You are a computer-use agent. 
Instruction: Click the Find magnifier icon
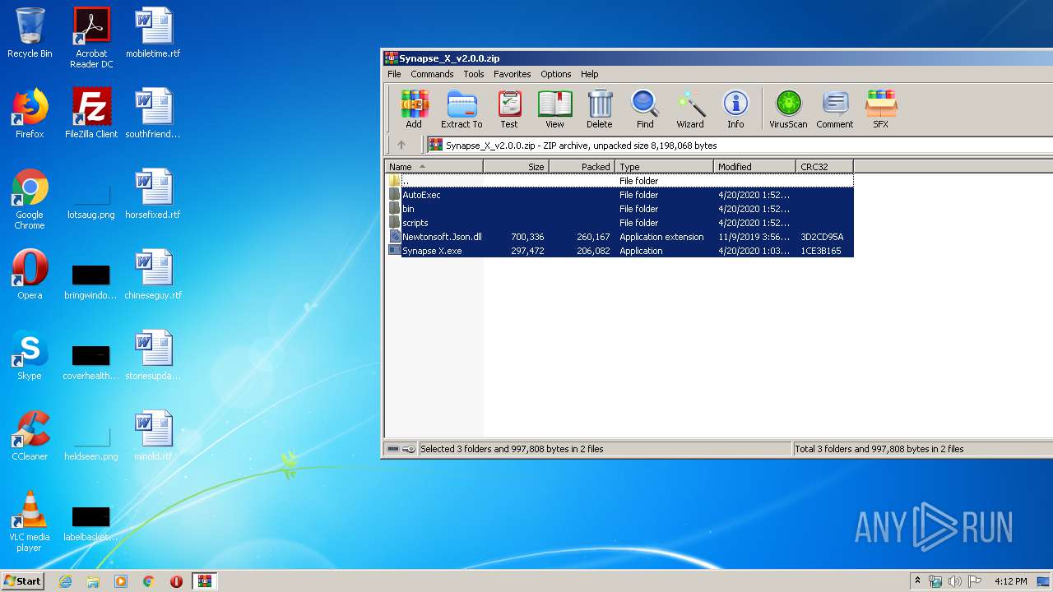[645, 109]
